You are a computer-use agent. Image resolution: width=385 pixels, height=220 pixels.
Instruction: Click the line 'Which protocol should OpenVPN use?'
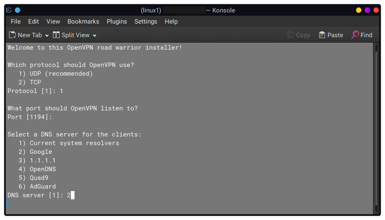pos(71,65)
